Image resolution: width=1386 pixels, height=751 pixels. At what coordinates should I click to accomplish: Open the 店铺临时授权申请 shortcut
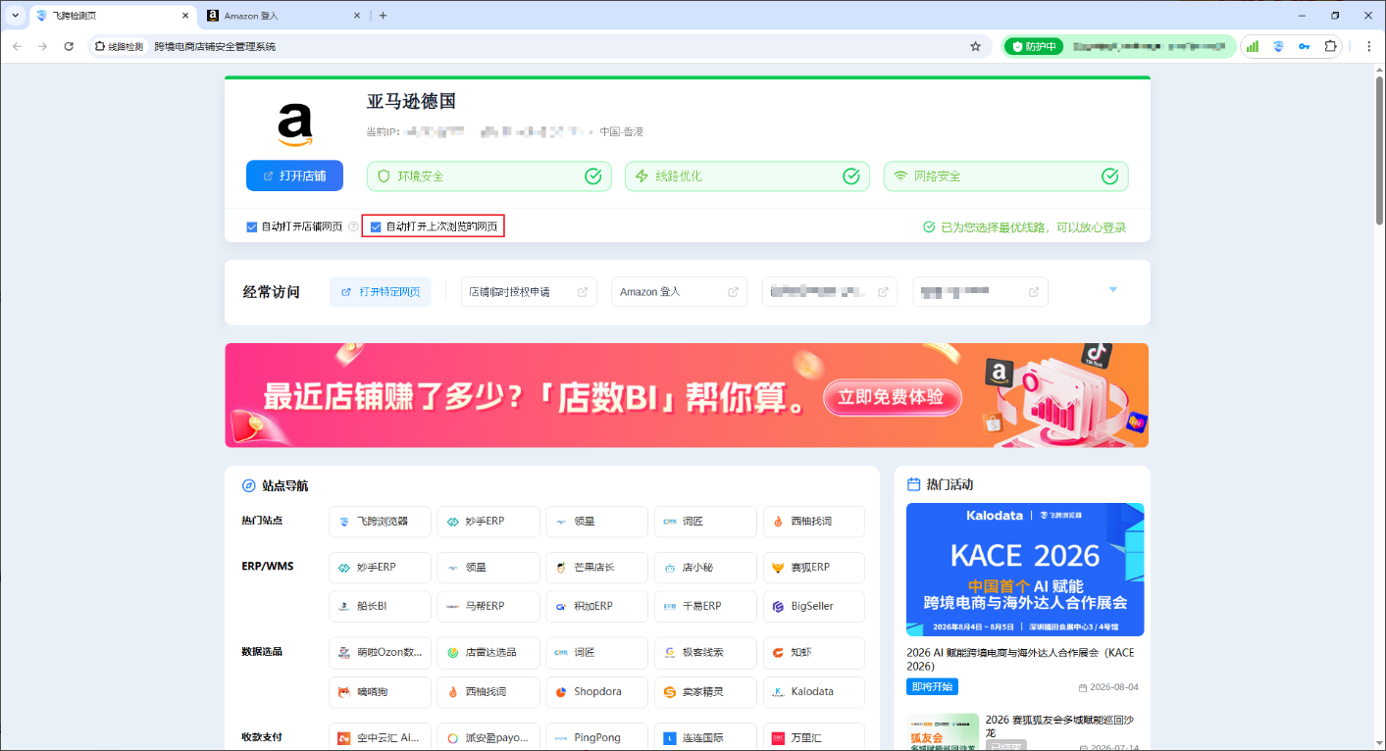pos(529,292)
